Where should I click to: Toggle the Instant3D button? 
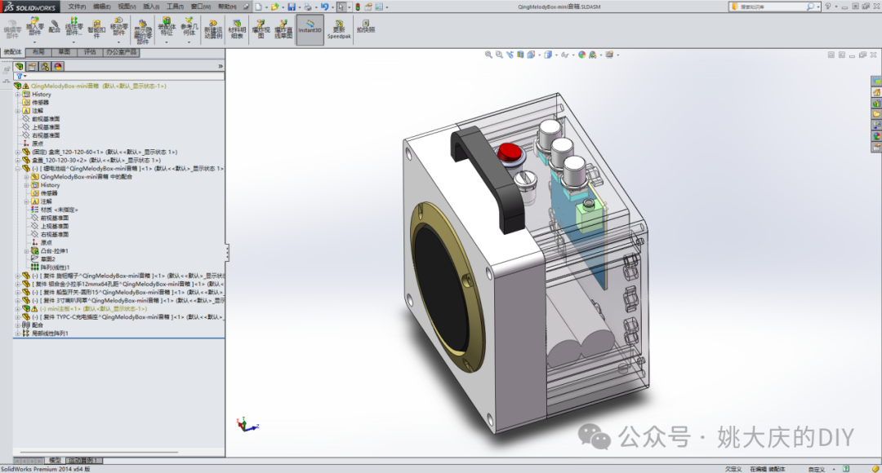click(x=310, y=28)
